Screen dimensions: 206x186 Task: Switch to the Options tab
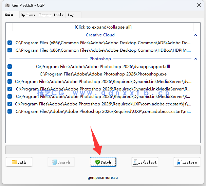coord(28,15)
